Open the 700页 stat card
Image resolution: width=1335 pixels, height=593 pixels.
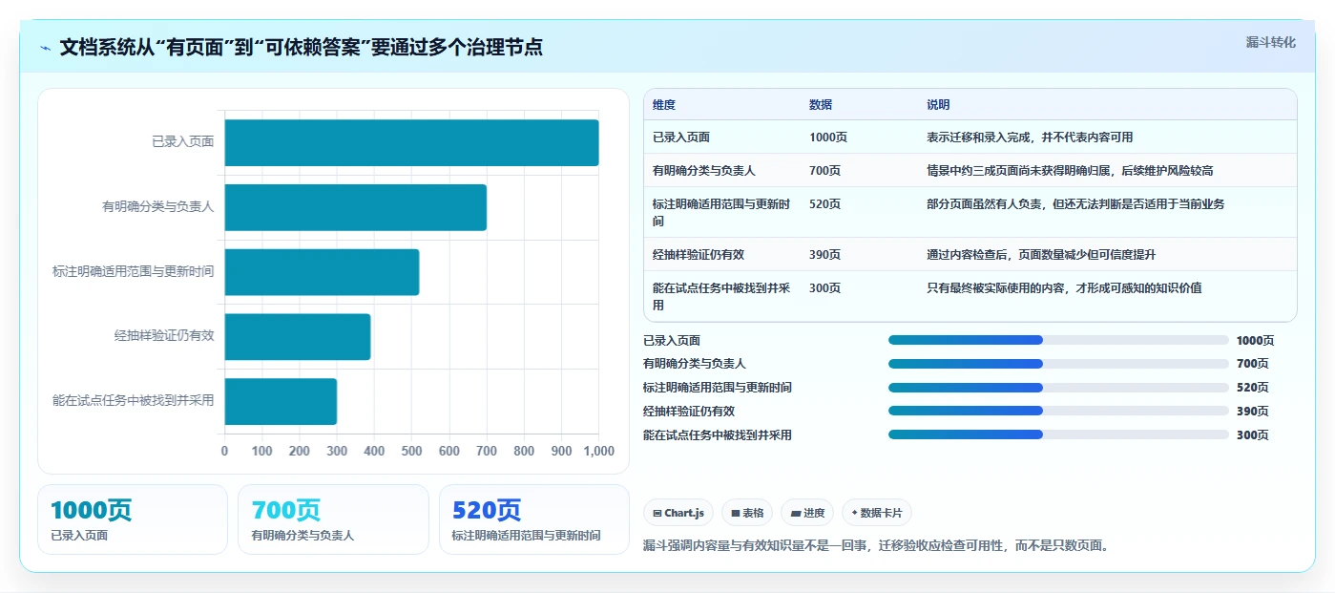pos(333,519)
